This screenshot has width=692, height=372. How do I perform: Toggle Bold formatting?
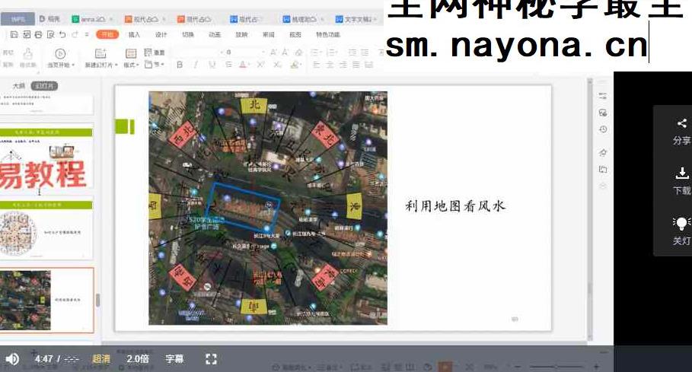[x=180, y=65]
